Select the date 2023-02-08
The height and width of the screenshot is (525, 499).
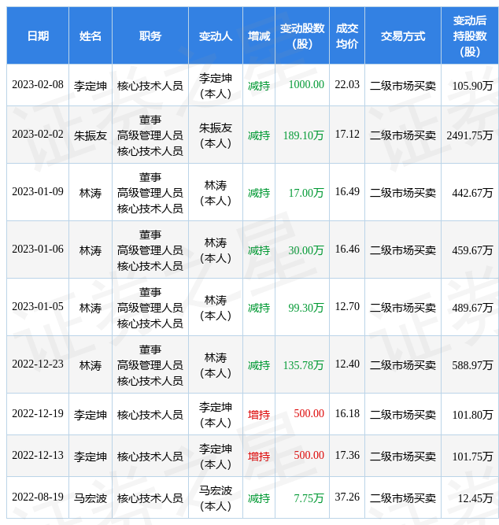coord(38,85)
